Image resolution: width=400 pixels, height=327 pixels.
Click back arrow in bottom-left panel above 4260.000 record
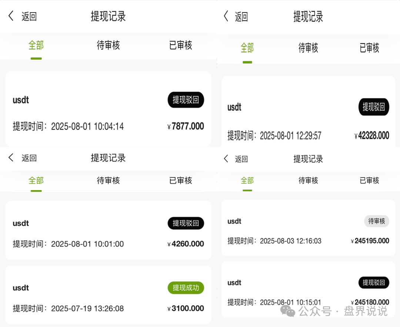pyautogui.click(x=11, y=158)
